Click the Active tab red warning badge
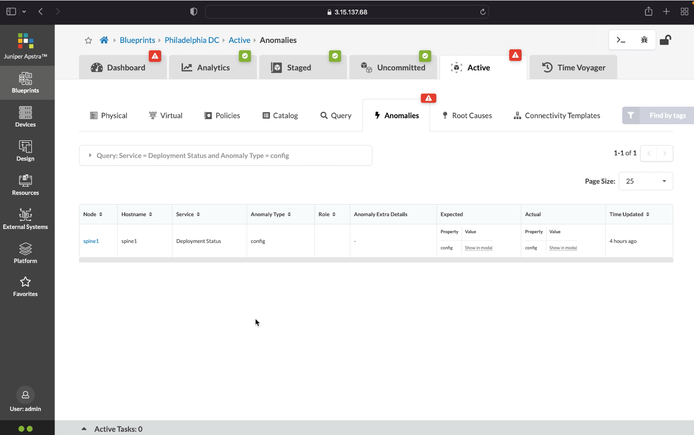 click(x=515, y=55)
